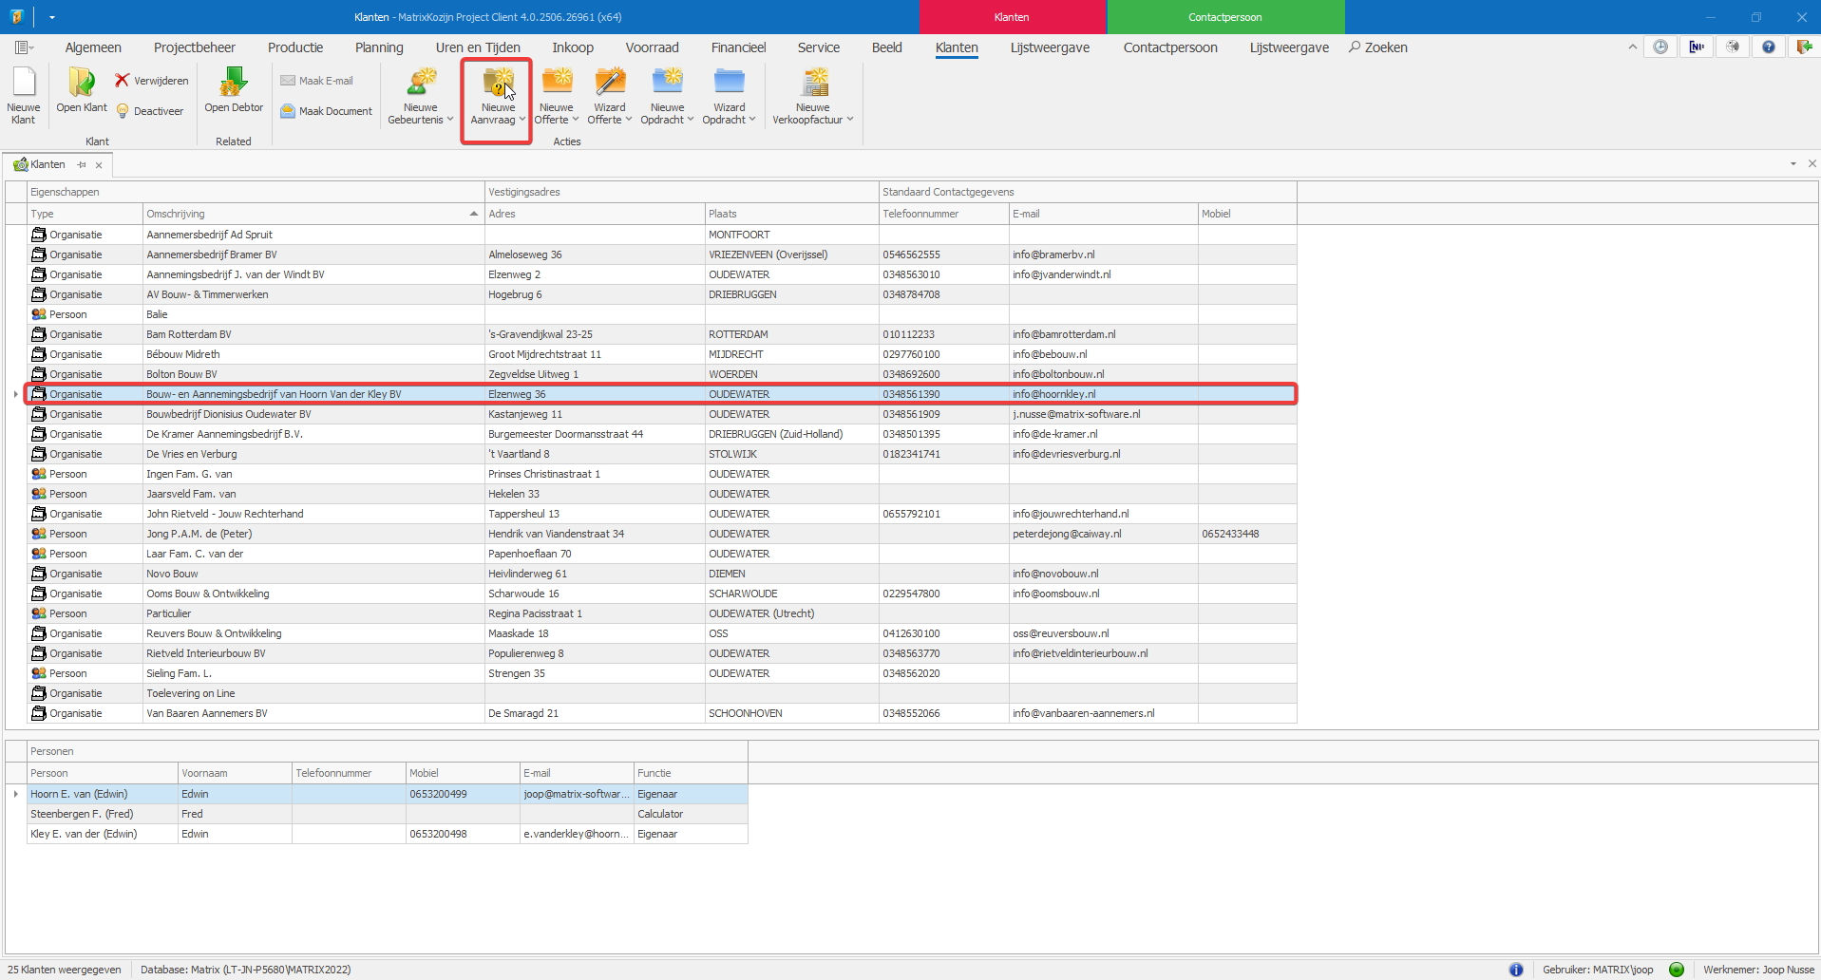Viewport: 1821px width, 980px height.
Task: Click Nieuwe Offerte icon
Action: click(557, 83)
